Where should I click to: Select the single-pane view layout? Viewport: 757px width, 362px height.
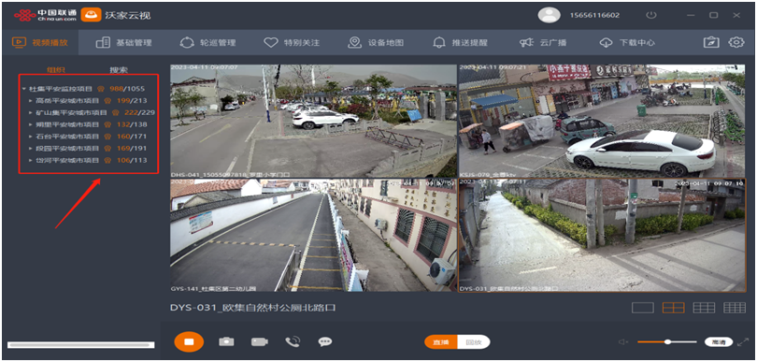643,308
